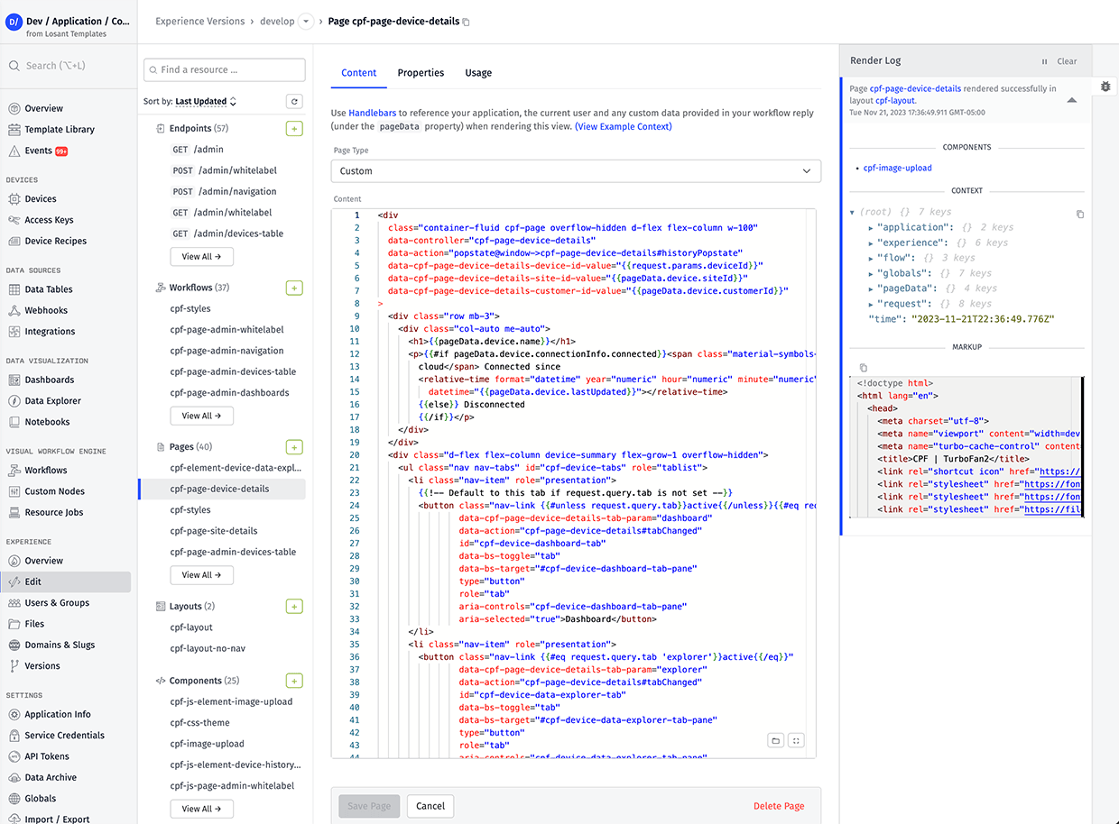Collapse the render log entry

pos(1071,101)
